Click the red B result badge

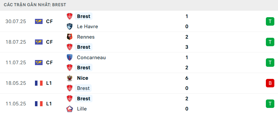pyautogui.click(x=270, y=83)
